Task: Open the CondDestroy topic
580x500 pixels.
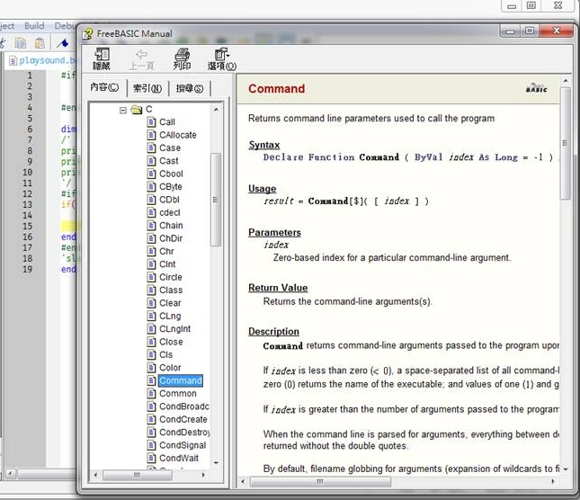Action: [x=184, y=433]
